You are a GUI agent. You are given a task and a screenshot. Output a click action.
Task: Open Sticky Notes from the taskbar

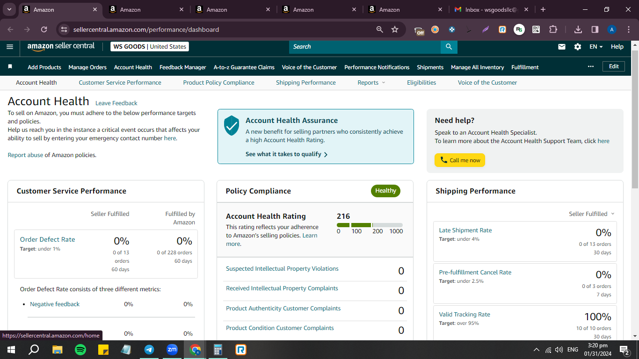coord(103,350)
